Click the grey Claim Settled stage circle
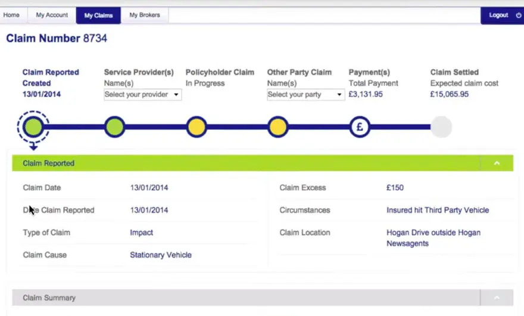524x316 pixels. pos(441,126)
